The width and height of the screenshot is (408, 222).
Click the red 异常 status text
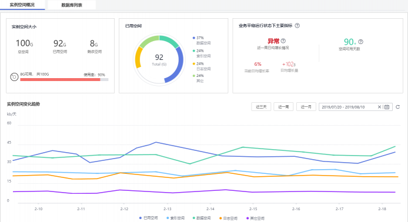[273, 41]
